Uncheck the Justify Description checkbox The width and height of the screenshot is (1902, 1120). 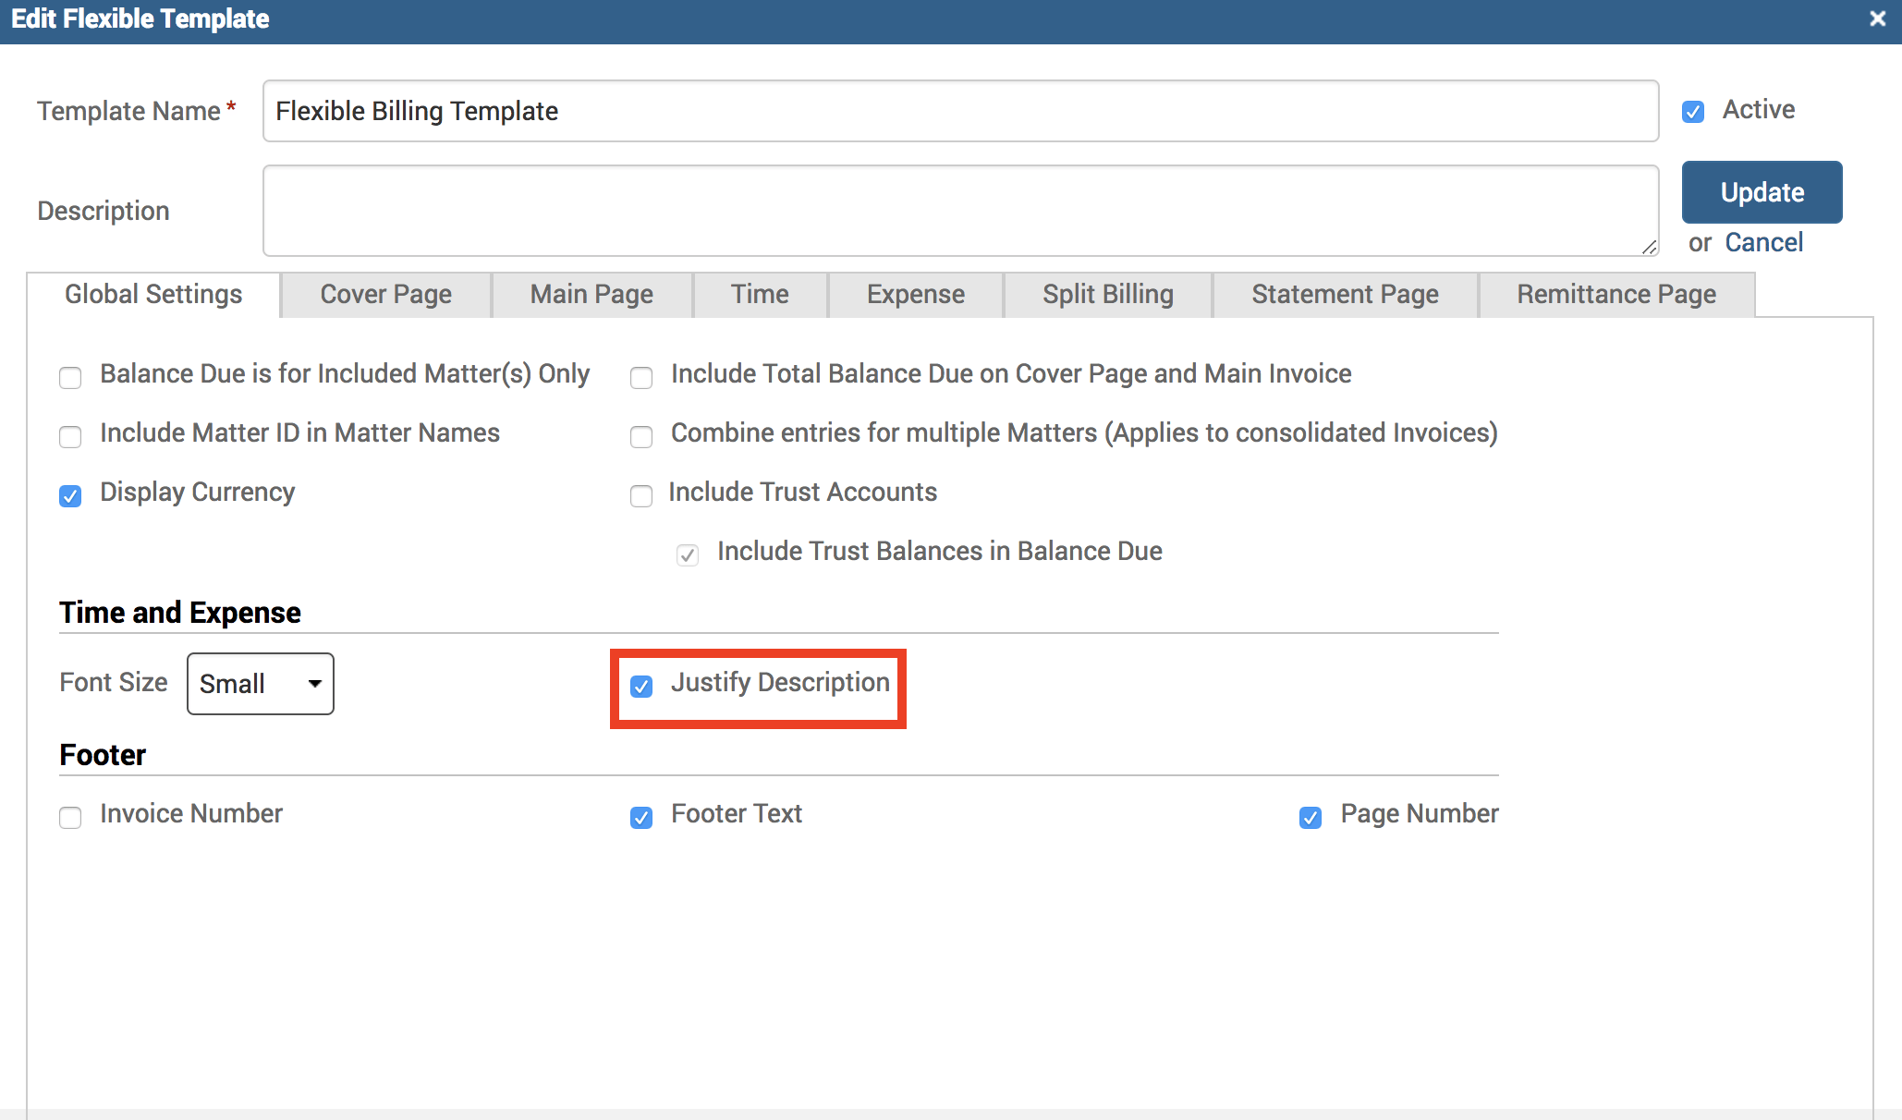coord(641,686)
